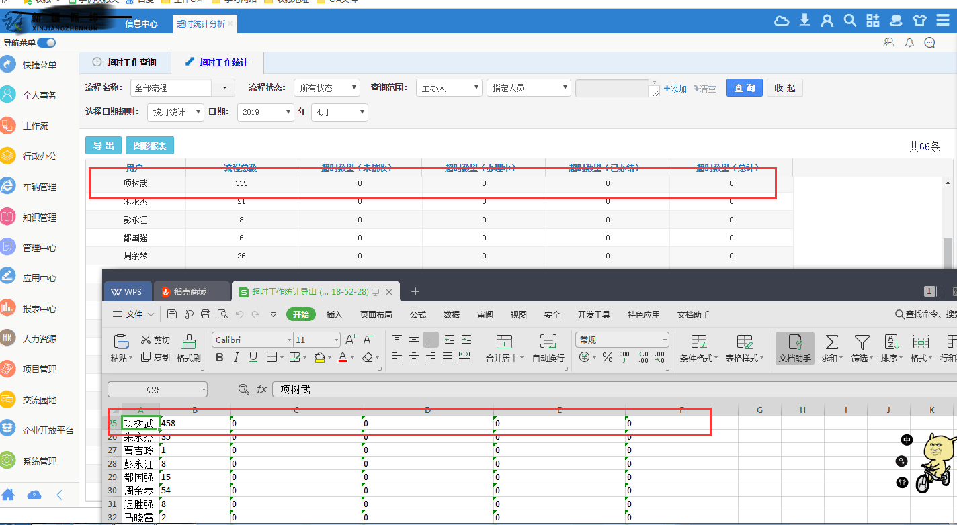Click the fill color bucket swatch
This screenshot has height=525, width=957.
319,358
